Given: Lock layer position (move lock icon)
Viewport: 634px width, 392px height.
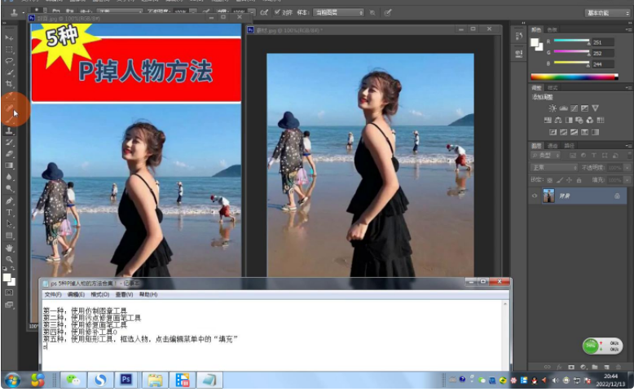Looking at the screenshot, I should [x=570, y=180].
